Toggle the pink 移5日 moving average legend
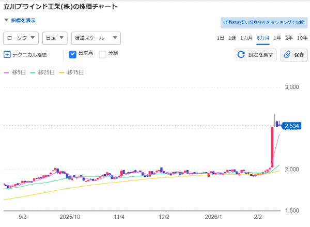310x227 pixels. [x=15, y=72]
